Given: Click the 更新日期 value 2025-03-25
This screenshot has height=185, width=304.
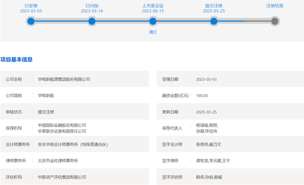Looking at the screenshot, I should [x=206, y=112].
